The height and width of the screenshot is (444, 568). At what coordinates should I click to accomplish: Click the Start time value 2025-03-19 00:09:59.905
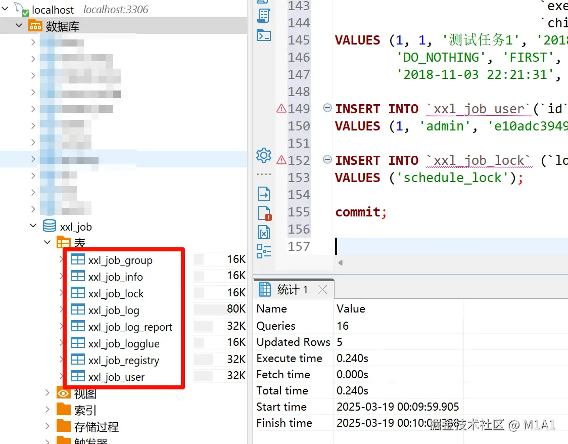pyautogui.click(x=398, y=407)
